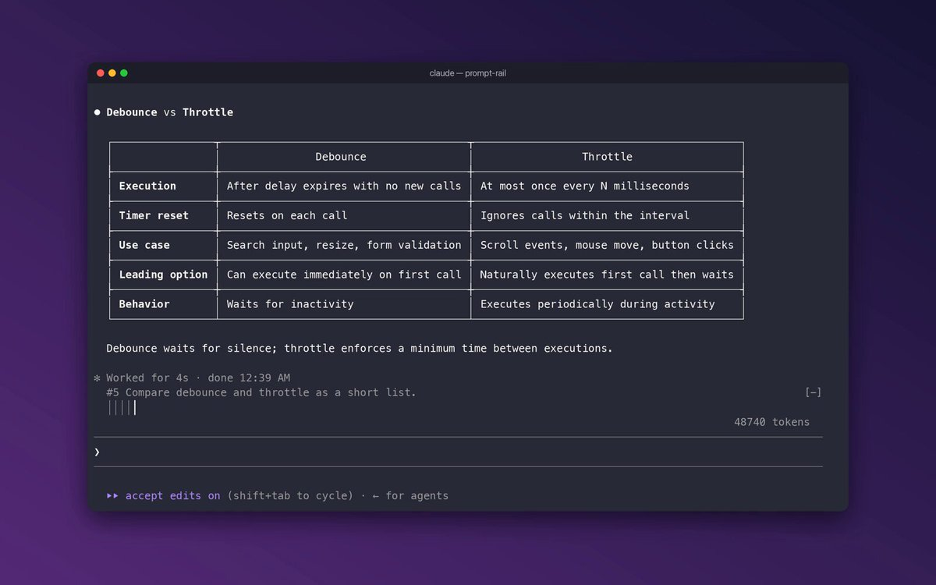This screenshot has height=585, width=936.
Task: Click the white bullet before Debounce vs Throttle
Action: point(97,112)
